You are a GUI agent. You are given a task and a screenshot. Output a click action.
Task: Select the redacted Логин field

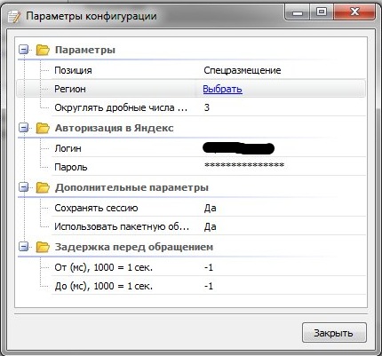pyautogui.click(x=239, y=148)
